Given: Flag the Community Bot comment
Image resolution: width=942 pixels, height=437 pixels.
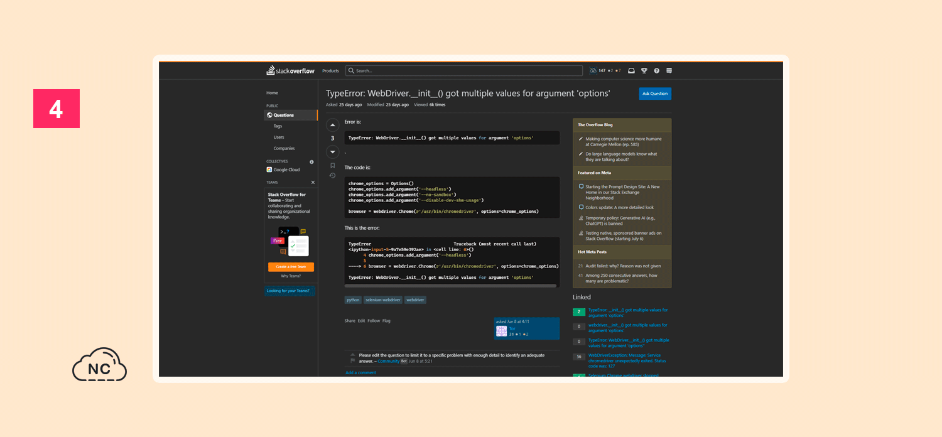Looking at the screenshot, I should pyautogui.click(x=352, y=361).
